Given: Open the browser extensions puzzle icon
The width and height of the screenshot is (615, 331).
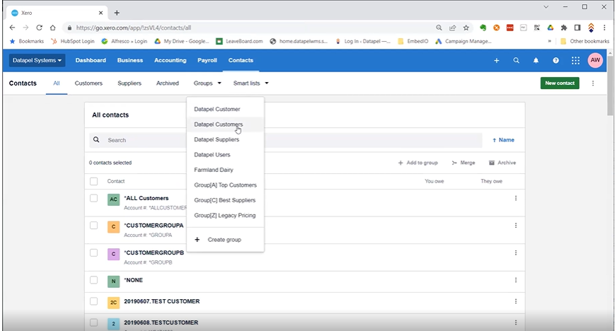Looking at the screenshot, I should [564, 28].
